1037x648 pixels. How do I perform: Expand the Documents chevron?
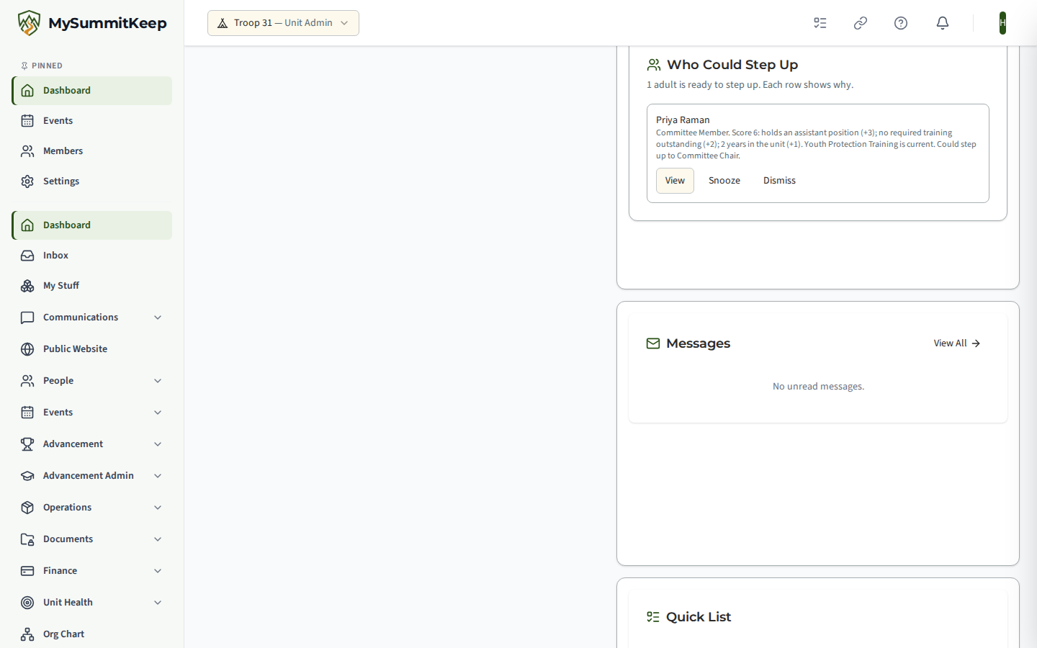click(158, 539)
